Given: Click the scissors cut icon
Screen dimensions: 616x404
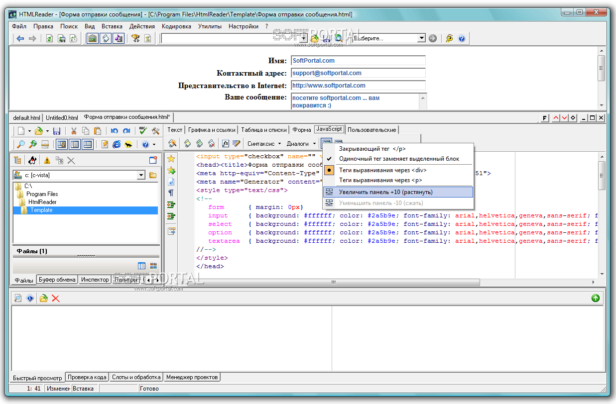Looking at the screenshot, I should [x=74, y=131].
